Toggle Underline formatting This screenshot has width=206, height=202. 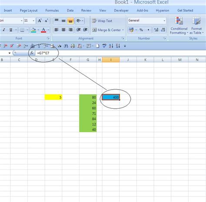[11, 30]
